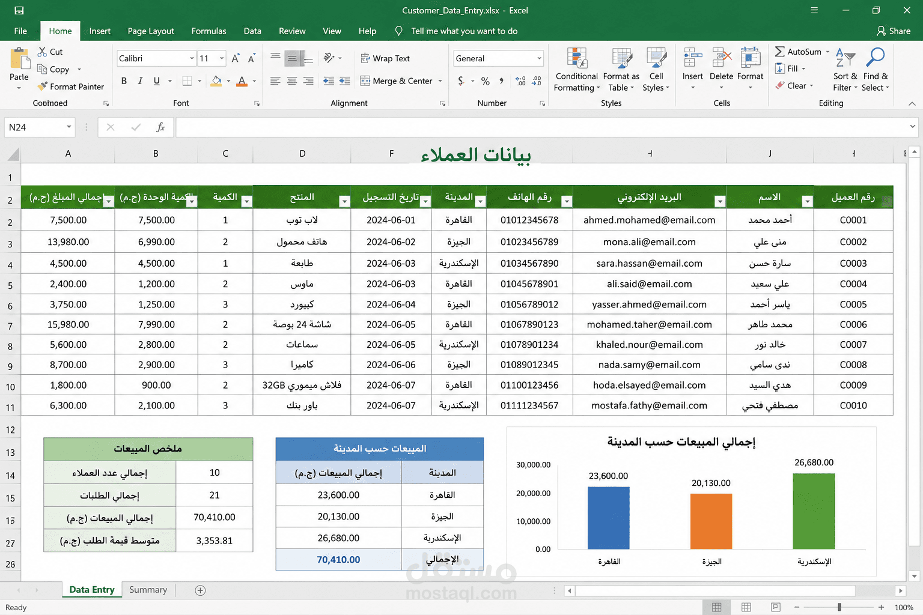Add new sheet with plus icon
The width and height of the screenshot is (923, 615).
click(200, 590)
